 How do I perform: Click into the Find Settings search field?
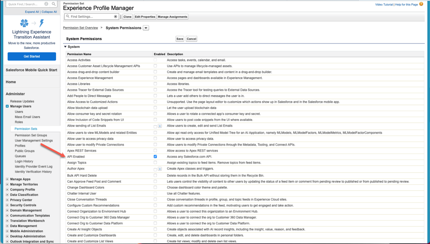91,16
